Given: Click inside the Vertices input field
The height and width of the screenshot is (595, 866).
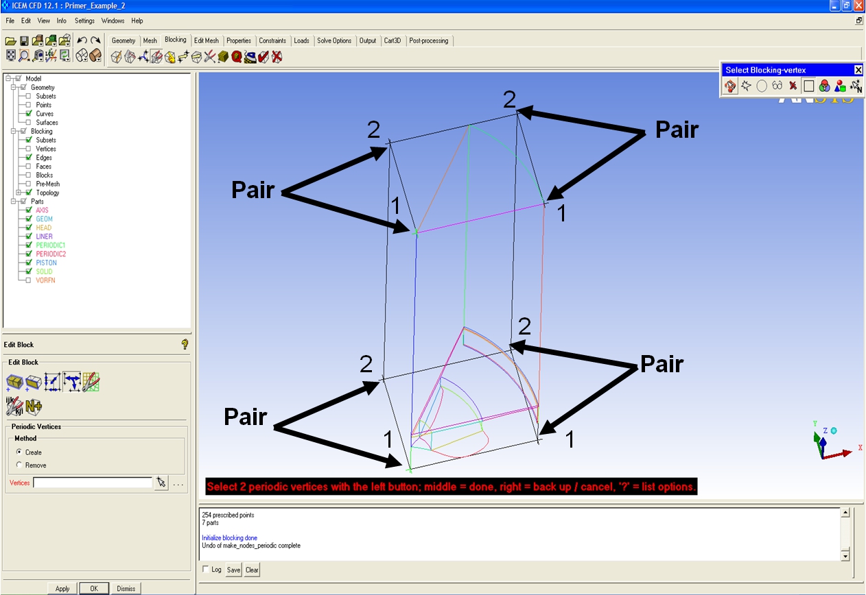Looking at the screenshot, I should click(92, 483).
